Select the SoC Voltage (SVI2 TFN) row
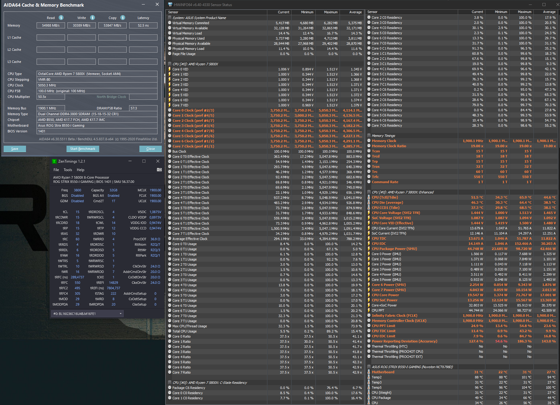This screenshot has width=560, height=405. [462, 218]
